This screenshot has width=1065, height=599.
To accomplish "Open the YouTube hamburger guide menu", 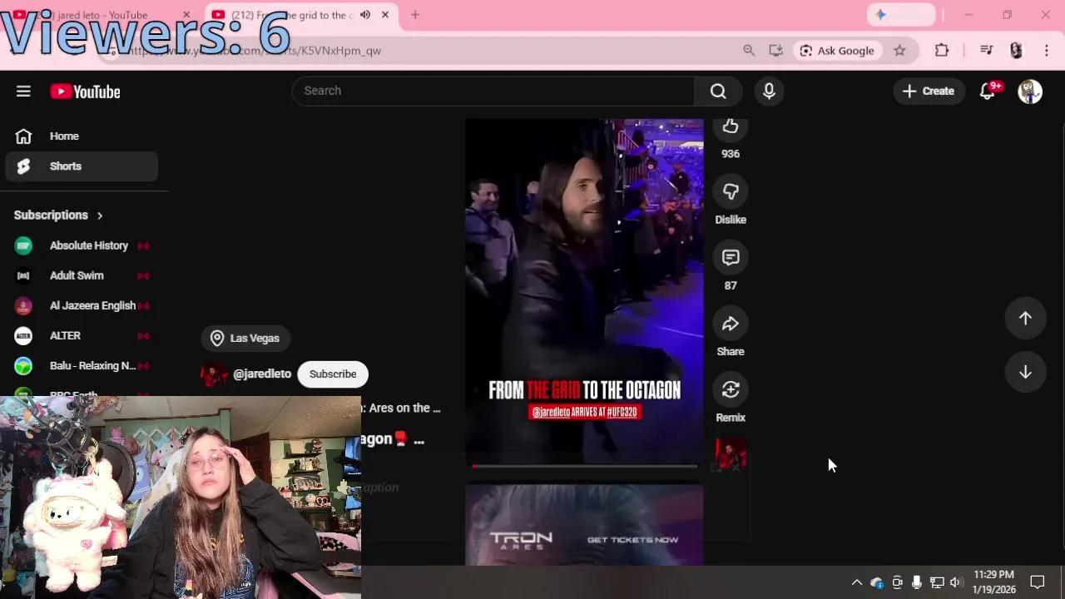I will point(23,92).
